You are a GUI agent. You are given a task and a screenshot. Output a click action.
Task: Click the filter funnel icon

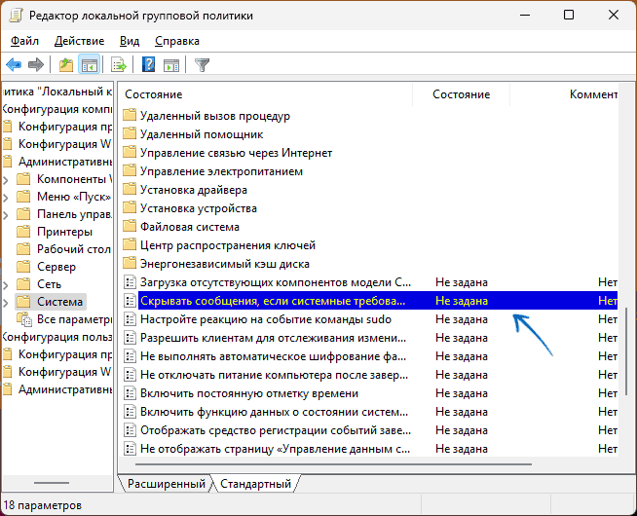point(202,65)
